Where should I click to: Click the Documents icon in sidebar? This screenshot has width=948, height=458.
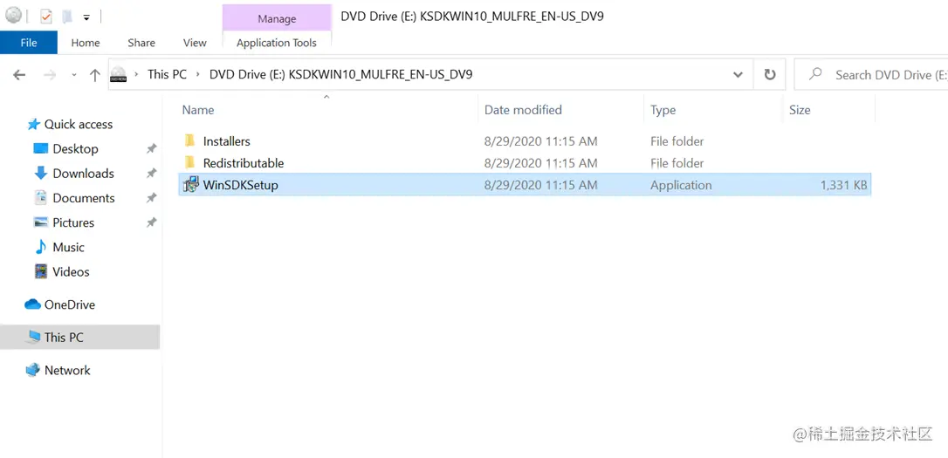pyautogui.click(x=40, y=197)
